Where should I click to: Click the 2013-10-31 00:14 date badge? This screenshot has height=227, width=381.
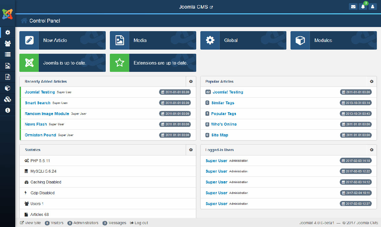pos(356,103)
